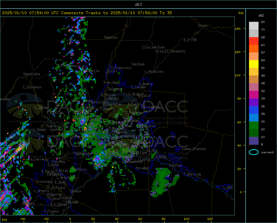
Task: Click the 'Zapata' map label
Action: coord(75,191)
